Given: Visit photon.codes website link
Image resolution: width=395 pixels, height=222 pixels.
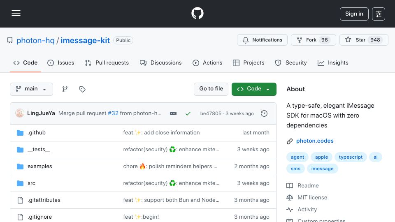Looking at the screenshot, I should tap(315, 141).
